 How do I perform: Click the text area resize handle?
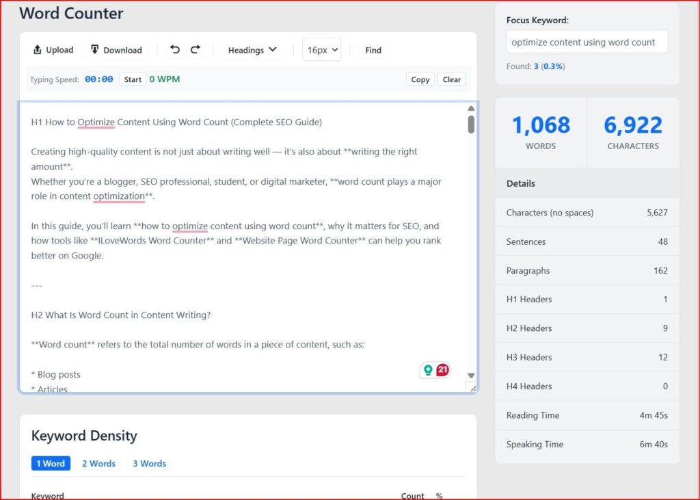pos(471,387)
